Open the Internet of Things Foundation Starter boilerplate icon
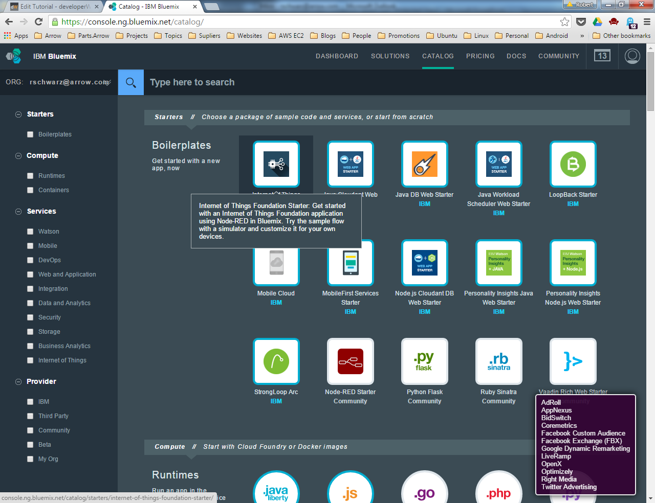Viewport: 655px width, 503px height. click(x=276, y=164)
